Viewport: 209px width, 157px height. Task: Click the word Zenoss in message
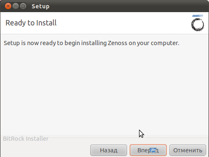[x=117, y=43]
